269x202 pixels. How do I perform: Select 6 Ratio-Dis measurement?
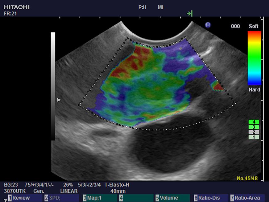tap(211, 198)
